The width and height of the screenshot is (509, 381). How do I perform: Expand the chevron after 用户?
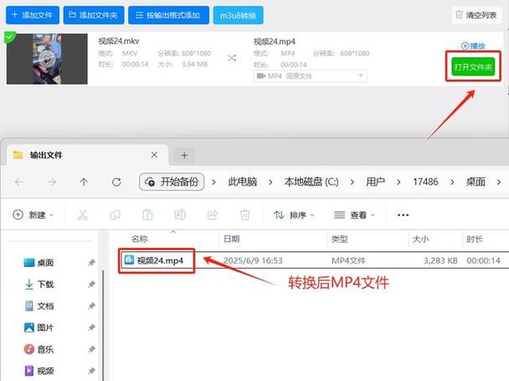398,183
